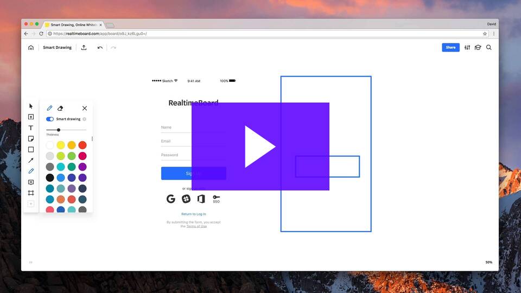Pick the red color swatch in the top row
The height and width of the screenshot is (293, 521).
tap(82, 145)
